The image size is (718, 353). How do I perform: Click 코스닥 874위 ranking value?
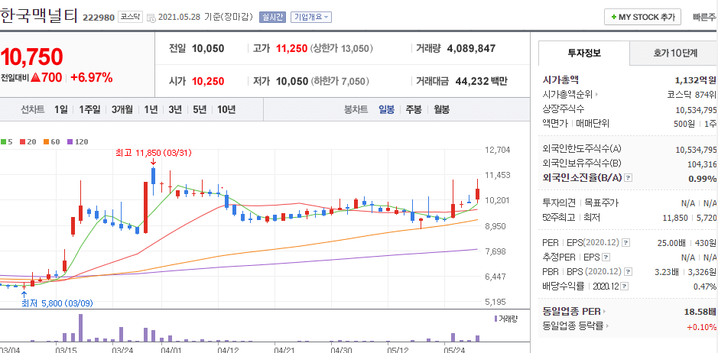(x=691, y=95)
